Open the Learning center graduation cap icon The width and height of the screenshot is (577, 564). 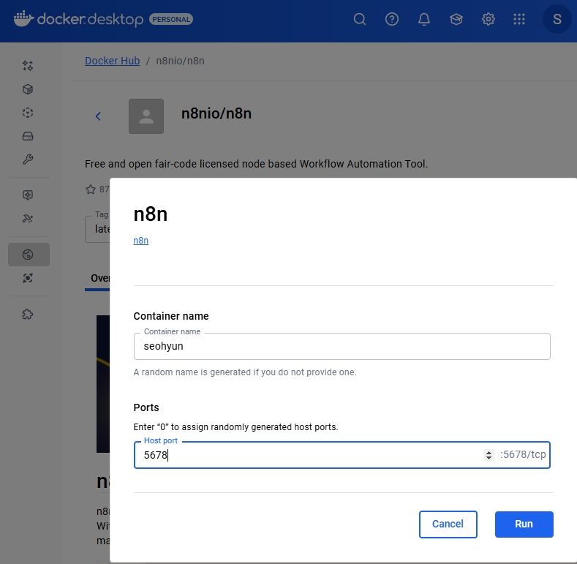pyautogui.click(x=456, y=19)
